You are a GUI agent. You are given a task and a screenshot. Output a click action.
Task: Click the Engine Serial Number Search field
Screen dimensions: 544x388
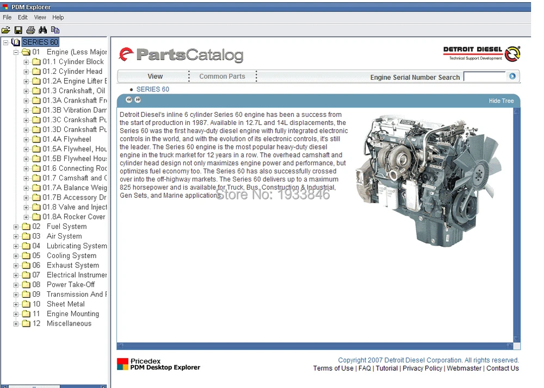[484, 76]
